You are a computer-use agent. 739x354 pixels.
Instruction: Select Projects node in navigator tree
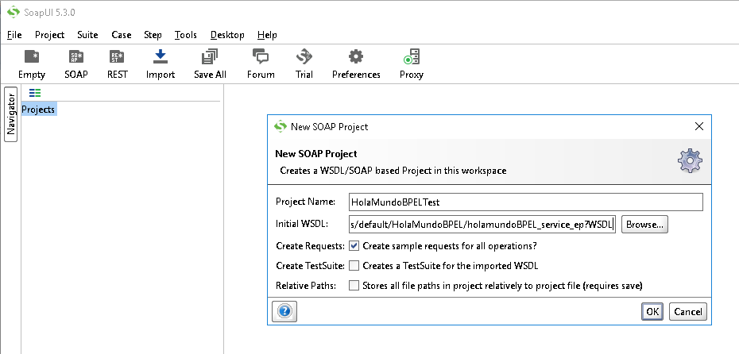(x=39, y=110)
